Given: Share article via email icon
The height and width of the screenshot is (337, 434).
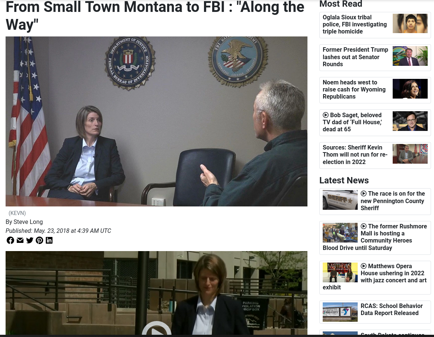Looking at the screenshot, I should tap(20, 240).
